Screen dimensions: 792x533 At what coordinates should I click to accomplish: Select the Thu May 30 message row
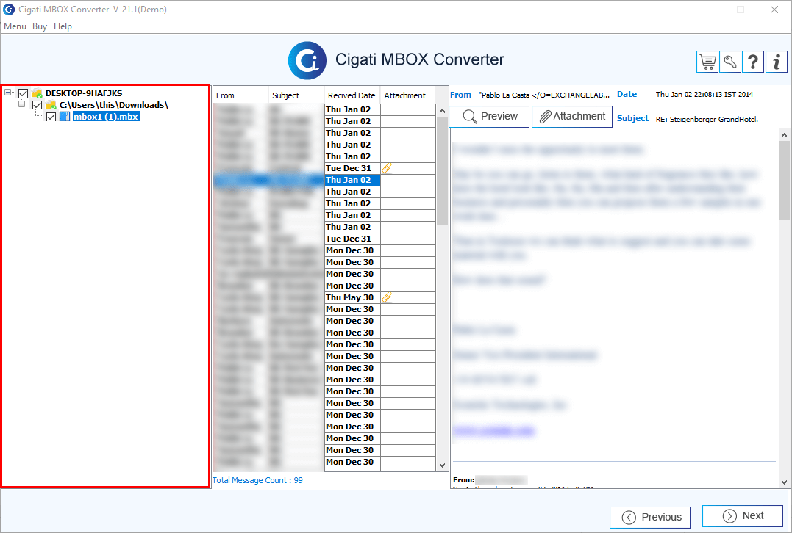[x=324, y=297]
